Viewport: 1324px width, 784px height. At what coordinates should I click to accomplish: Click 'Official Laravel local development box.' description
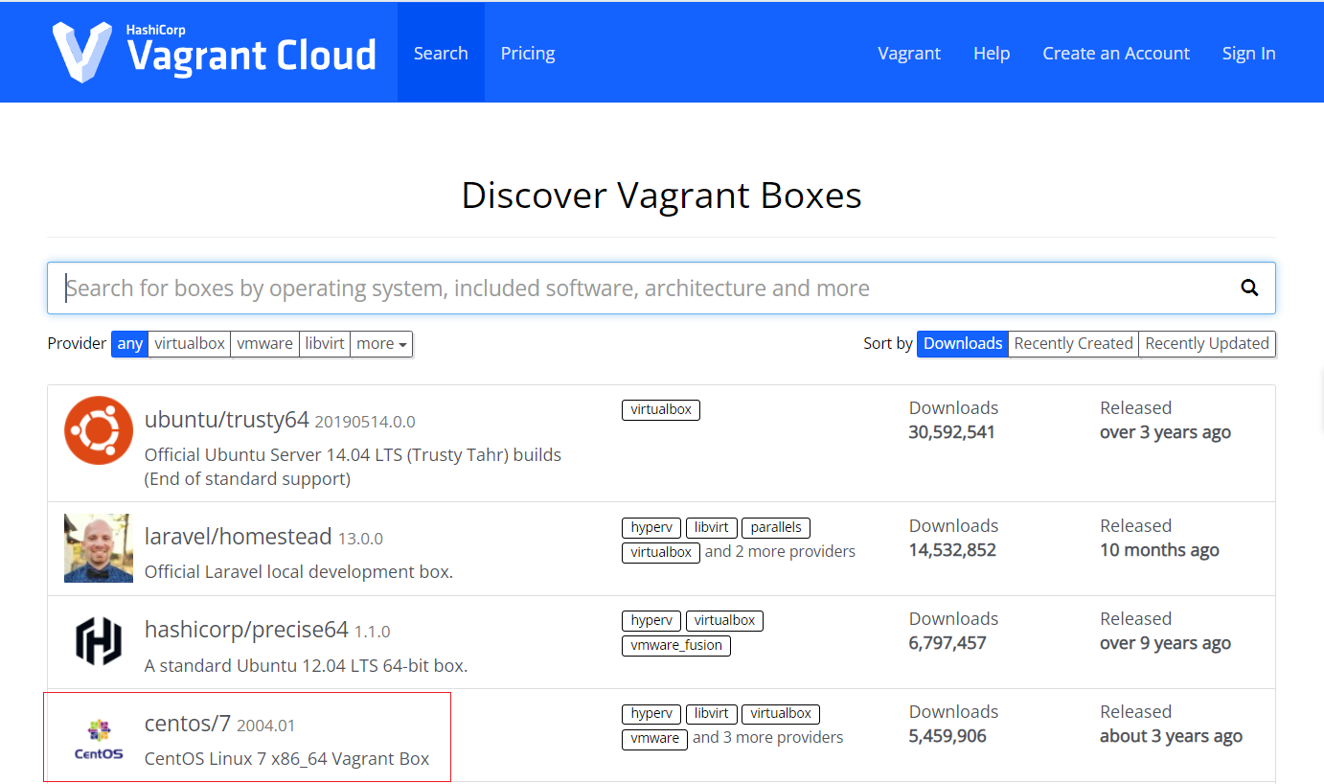(299, 572)
